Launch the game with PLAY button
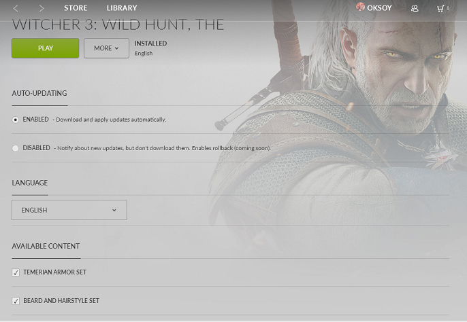This screenshot has height=322, width=467. (x=45, y=48)
